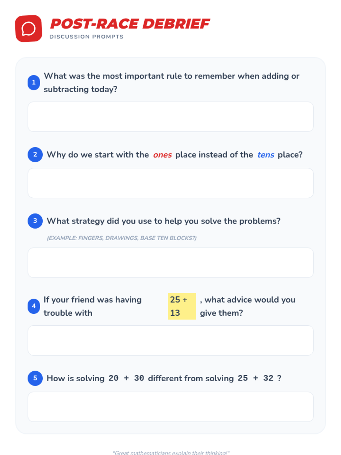Click the '25 + 32' expression
This screenshot has width=341, height=455.
coord(255,378)
